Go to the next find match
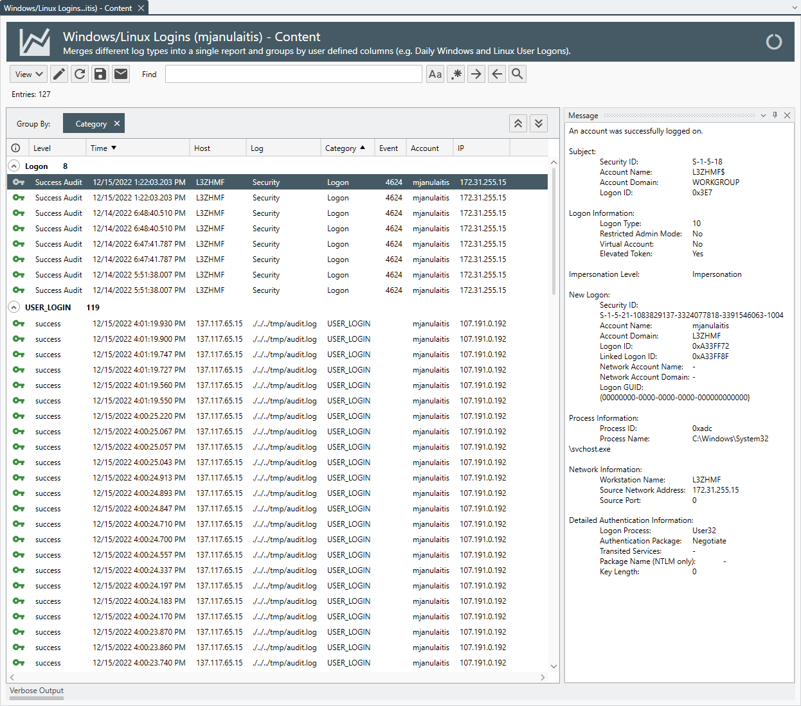Viewport: 801px width, 706px height. point(476,74)
